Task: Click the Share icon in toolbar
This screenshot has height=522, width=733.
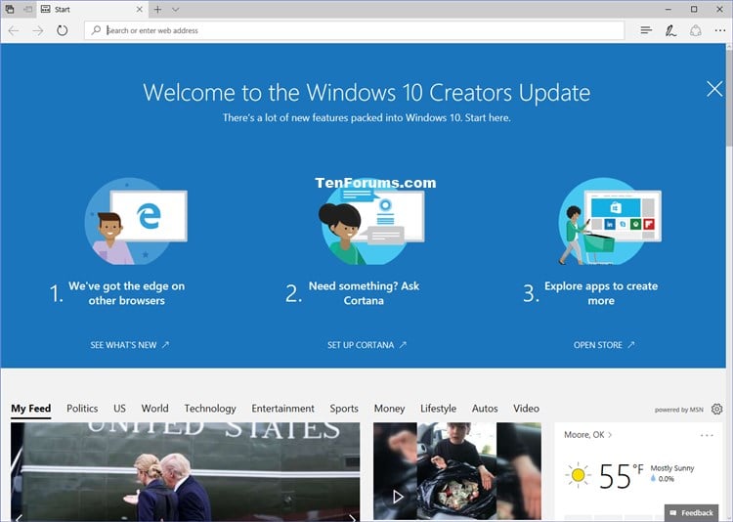Action: 696,31
